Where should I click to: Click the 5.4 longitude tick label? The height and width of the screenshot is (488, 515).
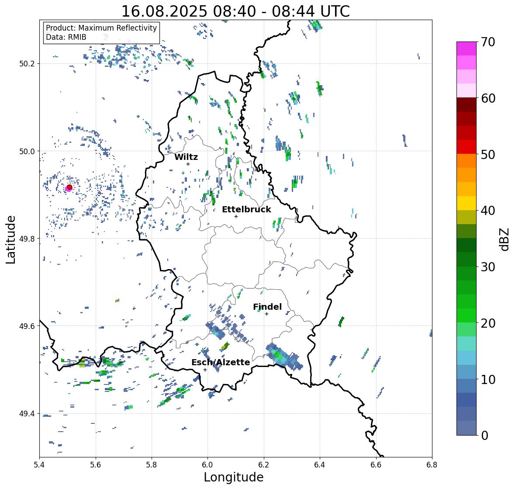39,465
